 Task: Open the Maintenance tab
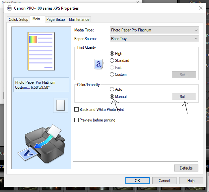[79, 20]
